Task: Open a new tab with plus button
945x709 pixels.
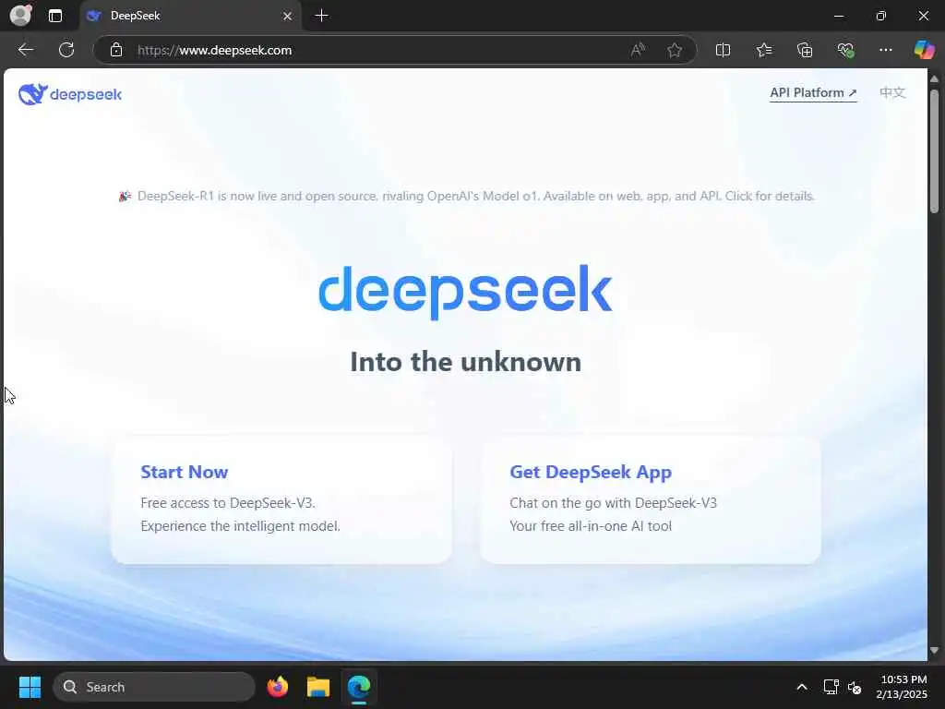Action: pos(322,16)
